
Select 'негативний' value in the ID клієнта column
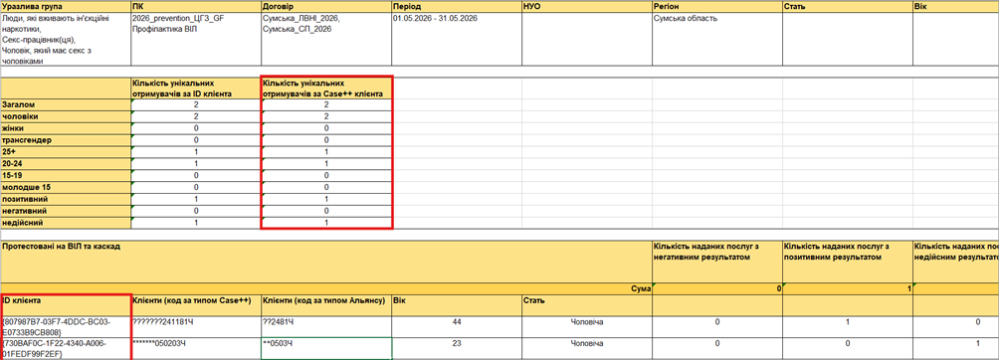coord(196,211)
